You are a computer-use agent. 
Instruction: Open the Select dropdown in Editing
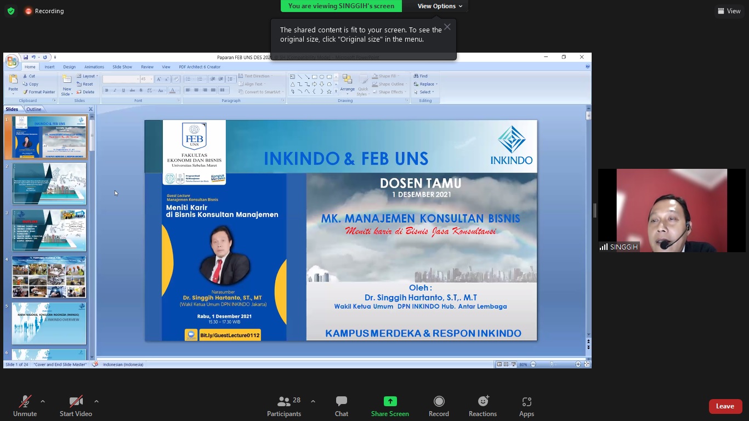click(x=423, y=92)
